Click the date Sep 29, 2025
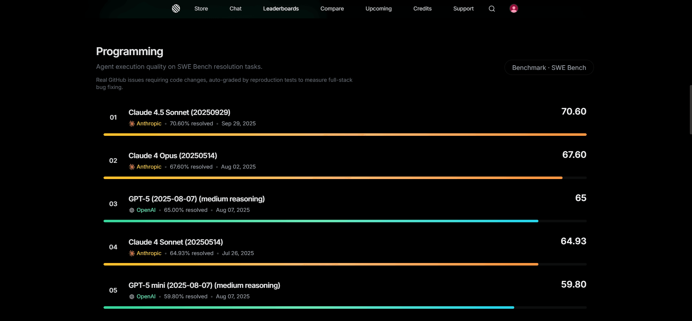692x321 pixels. tap(238, 124)
